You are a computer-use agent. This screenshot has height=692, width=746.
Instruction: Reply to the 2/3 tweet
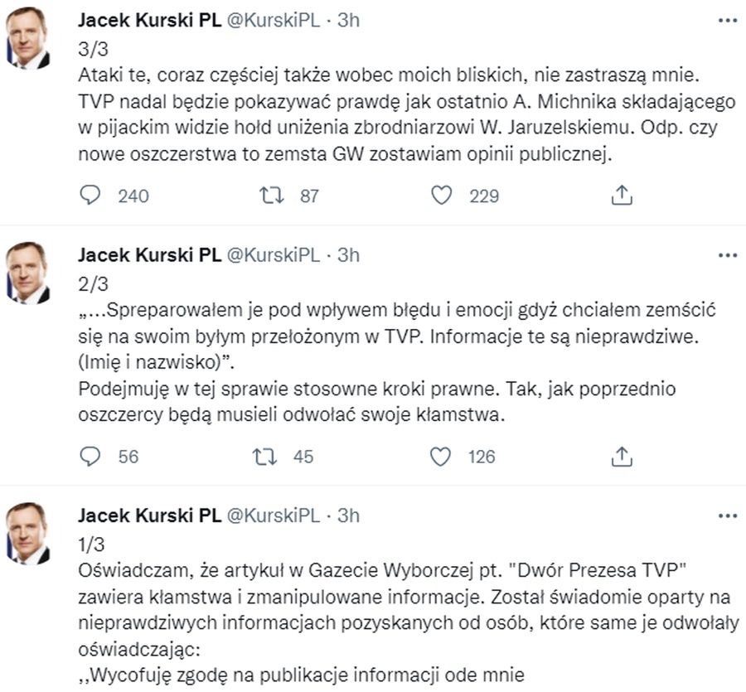tap(92, 456)
